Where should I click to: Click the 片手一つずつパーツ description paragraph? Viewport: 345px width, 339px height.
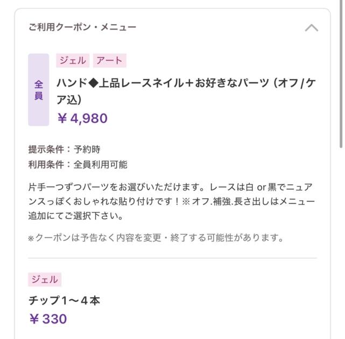pyautogui.click(x=171, y=201)
